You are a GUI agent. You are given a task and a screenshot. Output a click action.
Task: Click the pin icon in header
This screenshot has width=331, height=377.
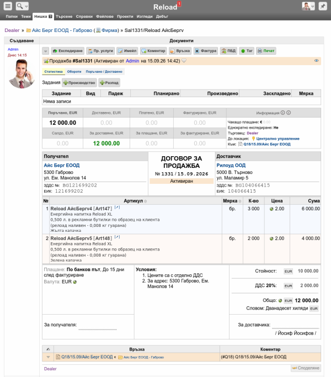pos(323,6)
